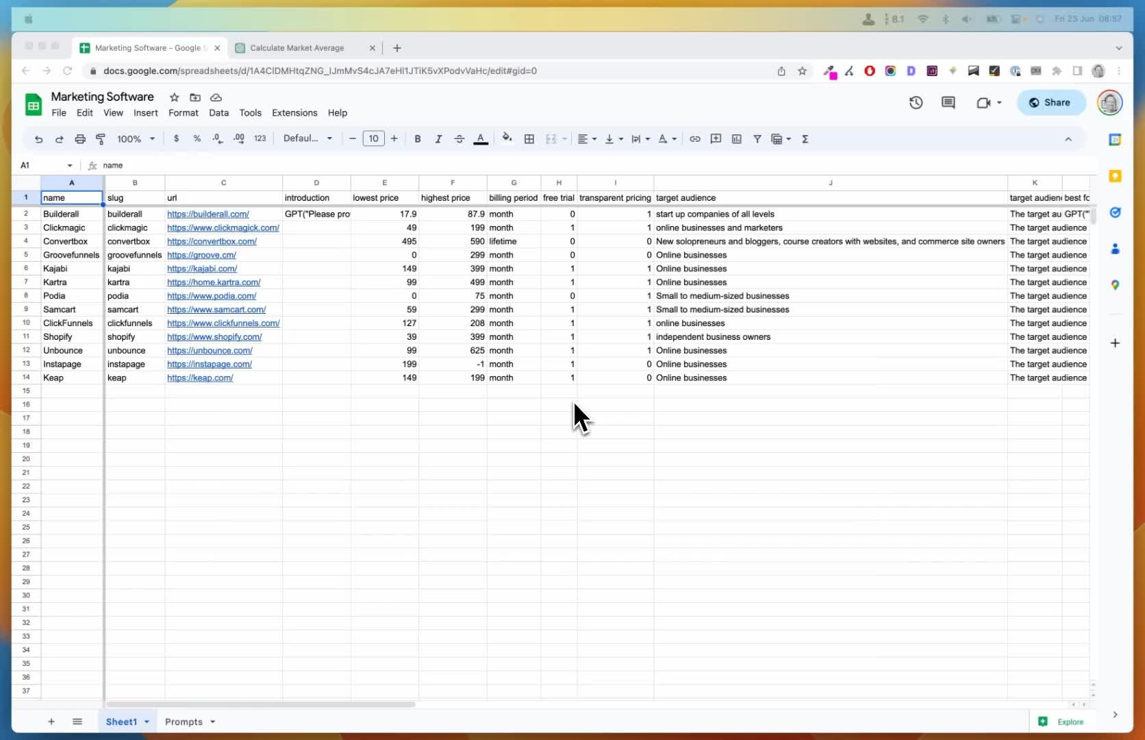This screenshot has height=740, width=1145.
Task: Open the Meet camera icon
Action: coord(984,103)
